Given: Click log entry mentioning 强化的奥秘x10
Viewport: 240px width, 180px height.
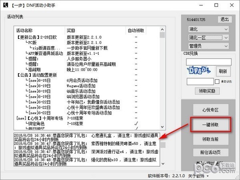Looking at the screenshot, I should 85,162.
